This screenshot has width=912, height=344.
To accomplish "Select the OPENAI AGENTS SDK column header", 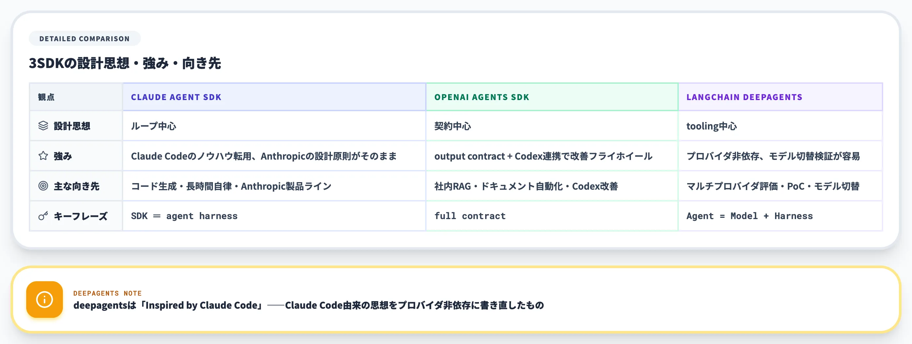I will 552,97.
